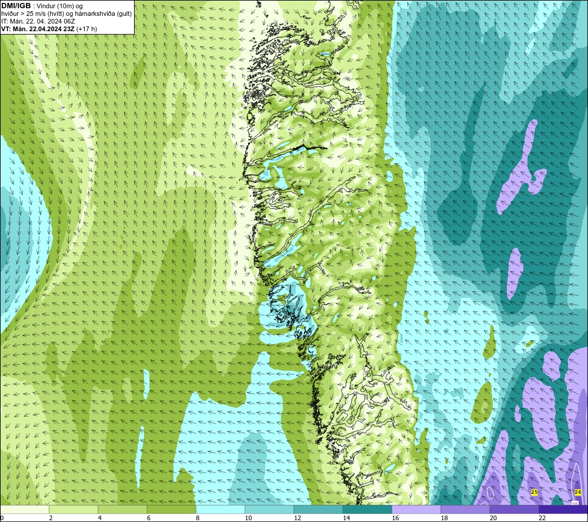Click the legend scale label '0'
This screenshot has width=588, height=522.
pyautogui.click(x=2, y=518)
